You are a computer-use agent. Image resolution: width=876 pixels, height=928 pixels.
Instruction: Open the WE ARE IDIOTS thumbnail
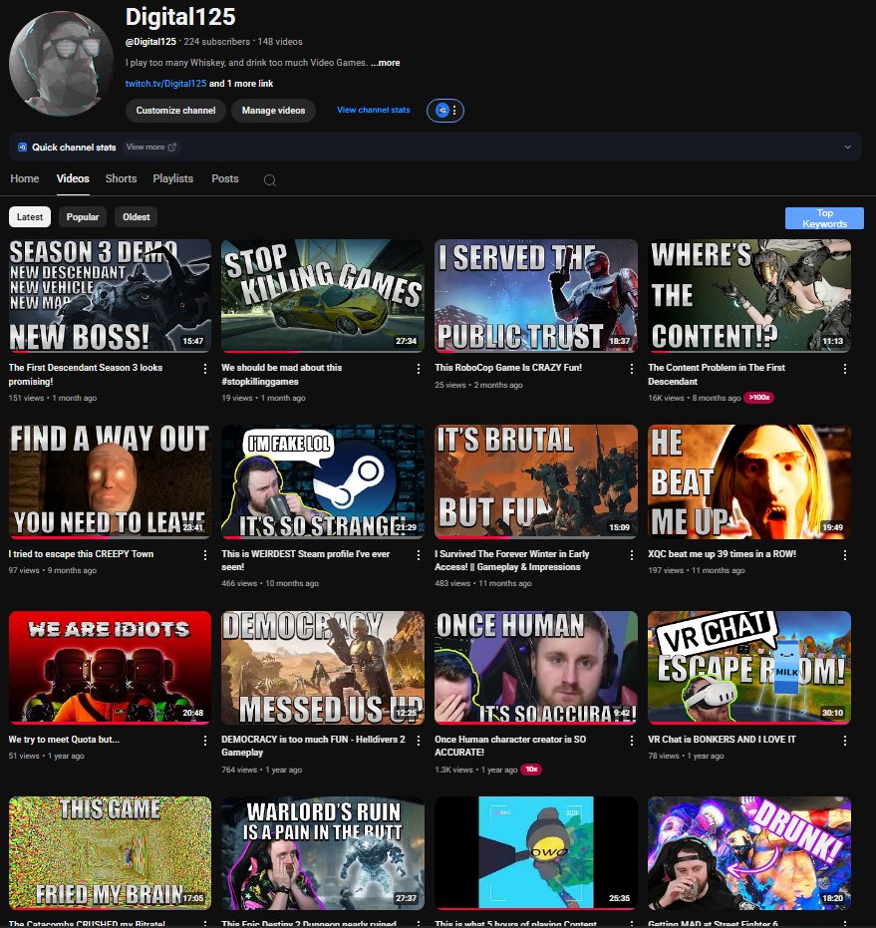pos(110,668)
